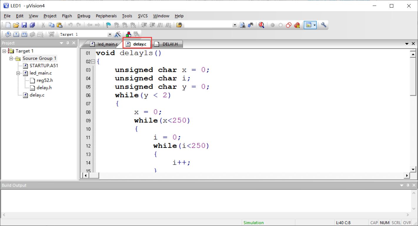Insert a bookmark with the flag icon
The height and width of the screenshot is (226, 418).
[108, 25]
